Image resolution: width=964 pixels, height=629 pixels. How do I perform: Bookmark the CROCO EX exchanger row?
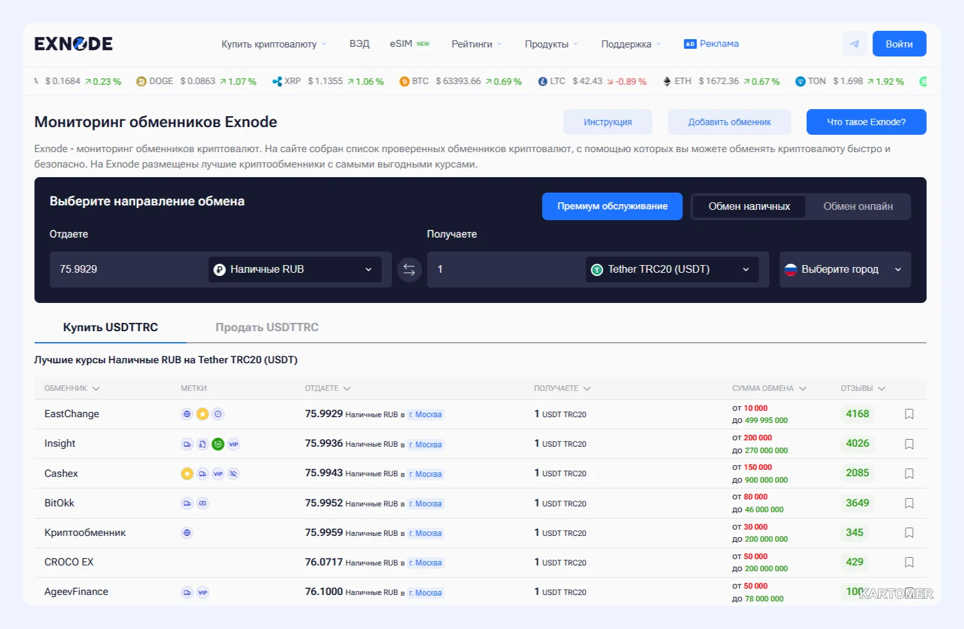[x=909, y=562]
